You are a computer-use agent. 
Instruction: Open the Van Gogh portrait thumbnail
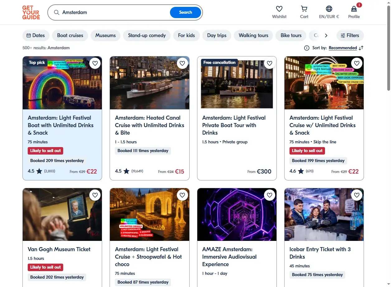tap(62, 214)
